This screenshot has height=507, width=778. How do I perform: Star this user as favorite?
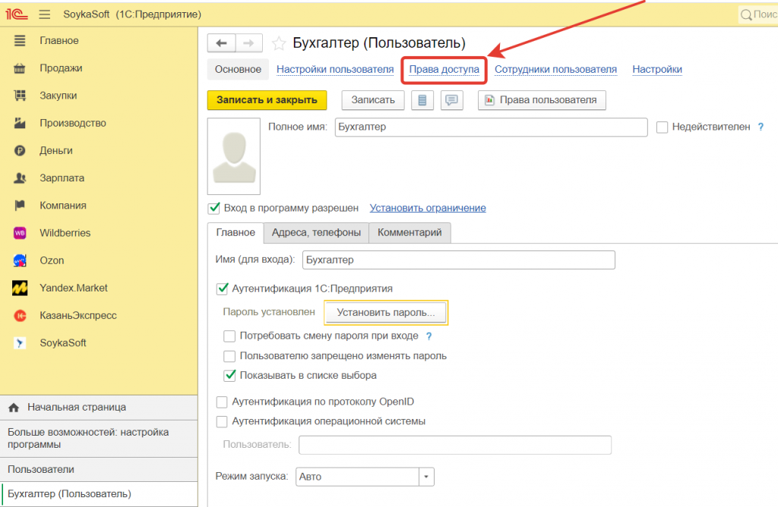[x=279, y=43]
